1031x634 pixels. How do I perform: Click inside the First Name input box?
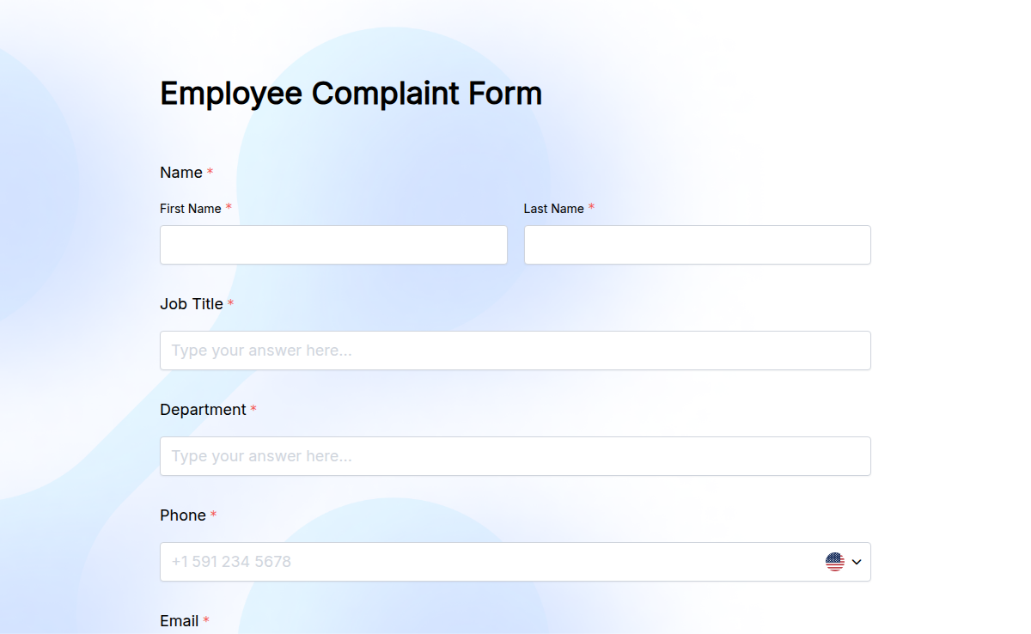point(333,245)
